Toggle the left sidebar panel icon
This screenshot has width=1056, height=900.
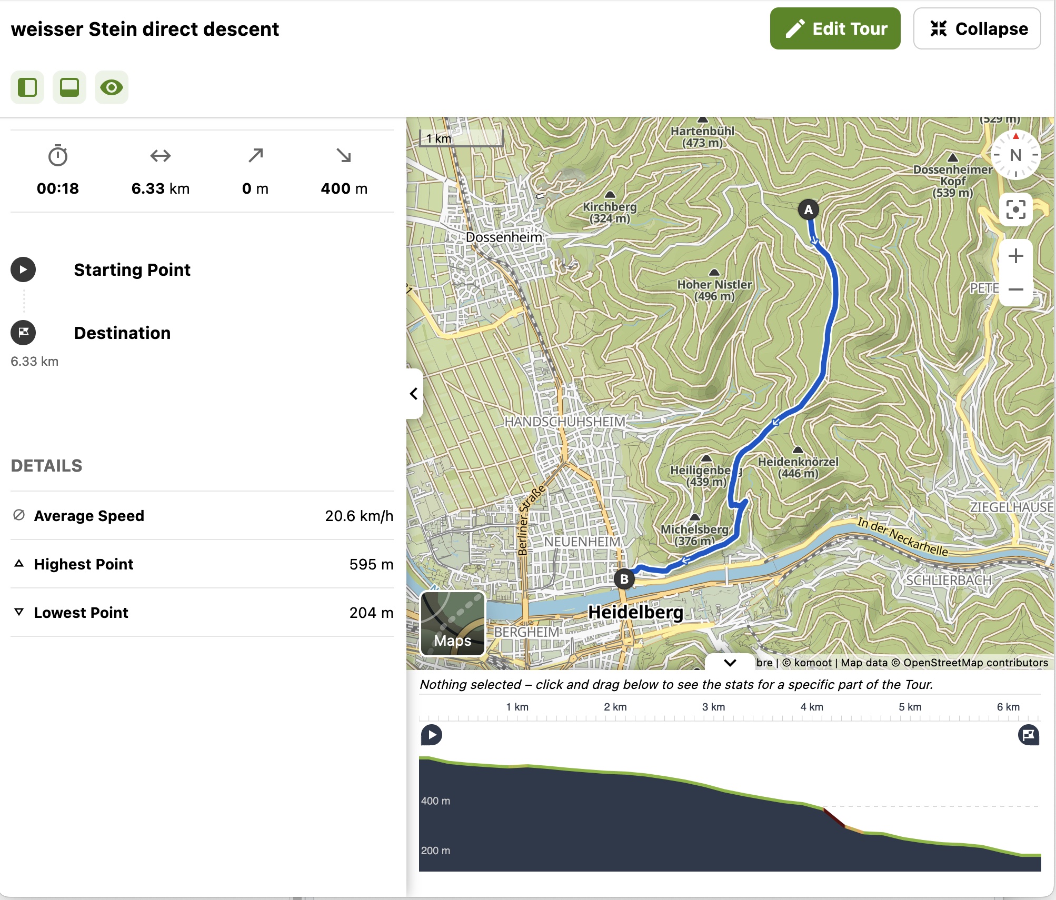pos(27,87)
